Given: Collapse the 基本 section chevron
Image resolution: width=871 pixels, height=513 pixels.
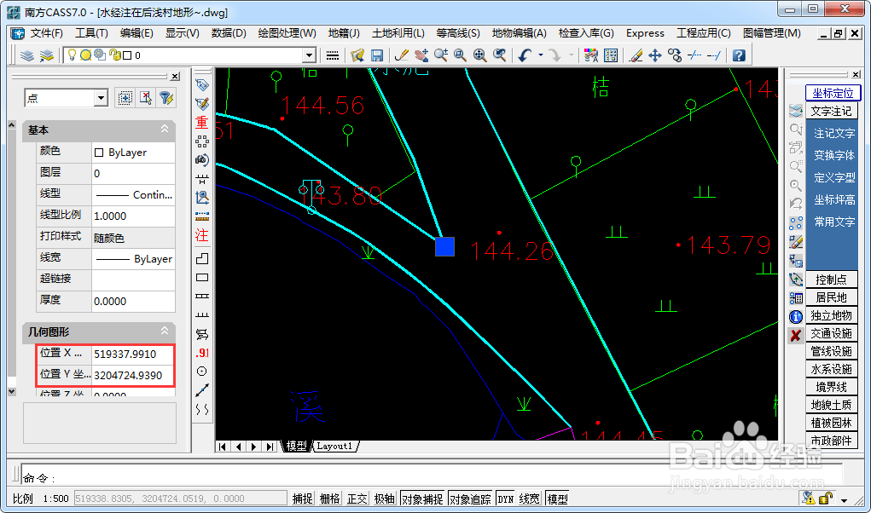Looking at the screenshot, I should click(165, 129).
